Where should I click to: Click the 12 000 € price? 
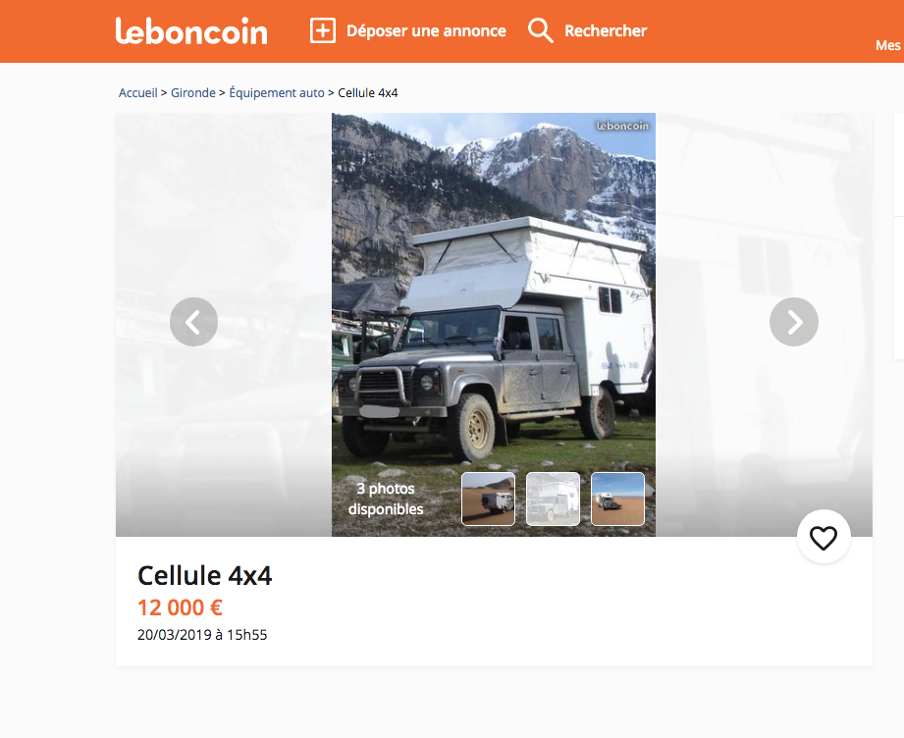pos(180,607)
